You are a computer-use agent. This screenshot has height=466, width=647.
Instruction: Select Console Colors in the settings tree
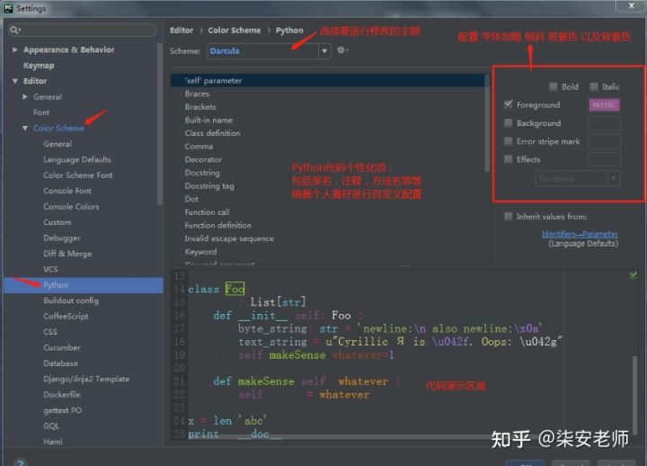pyautogui.click(x=71, y=207)
